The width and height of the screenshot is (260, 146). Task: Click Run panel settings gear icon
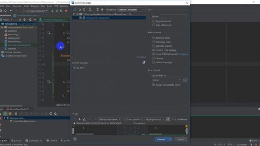(x=56, y=114)
